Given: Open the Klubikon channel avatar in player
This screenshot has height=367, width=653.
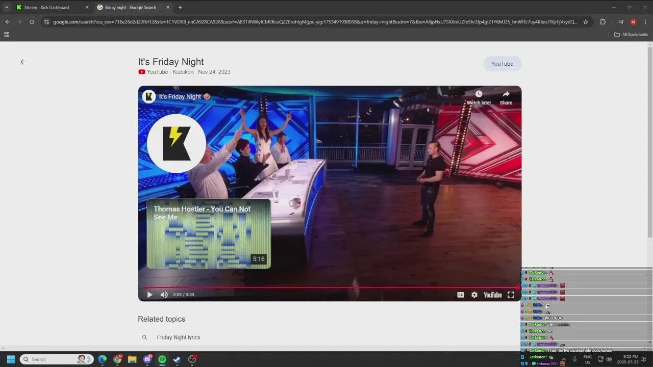Looking at the screenshot, I should (149, 96).
